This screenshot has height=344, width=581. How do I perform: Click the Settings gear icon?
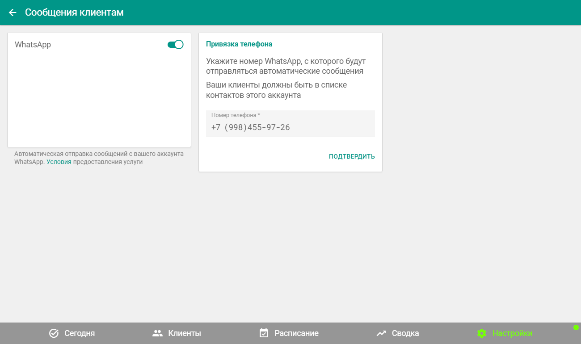coord(481,333)
